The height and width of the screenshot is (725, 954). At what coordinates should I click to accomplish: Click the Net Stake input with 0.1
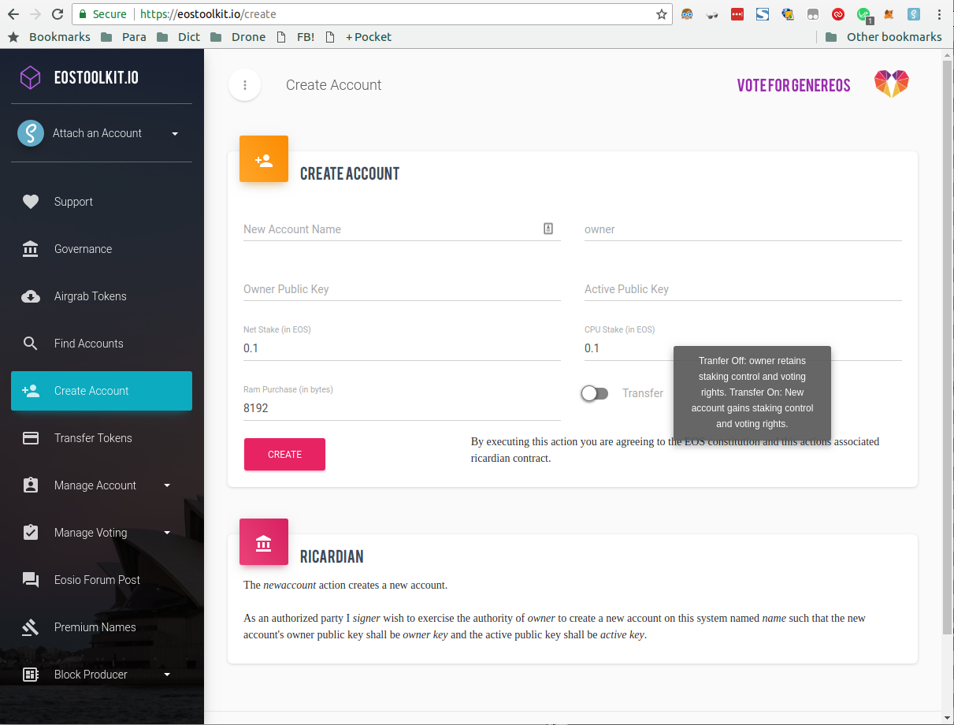click(x=402, y=348)
